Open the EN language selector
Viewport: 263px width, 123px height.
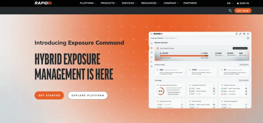pyautogui.click(x=230, y=3)
